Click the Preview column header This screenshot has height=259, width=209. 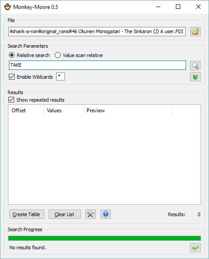click(x=128, y=110)
